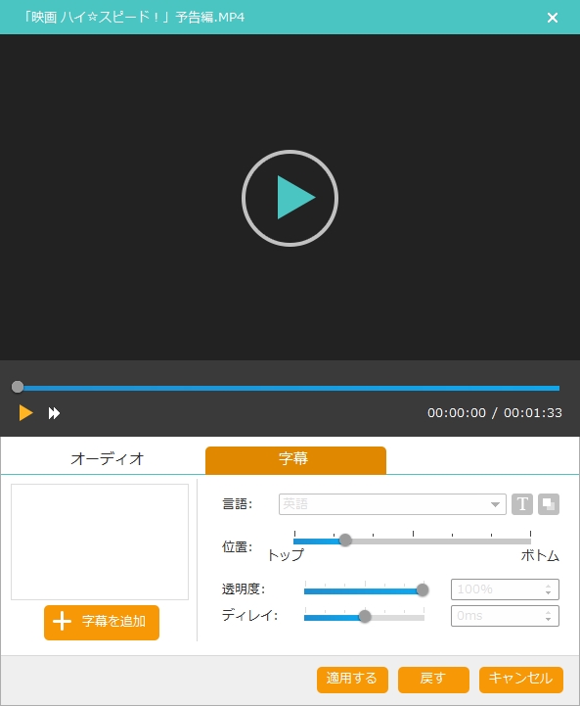Screen dimensions: 580x706
Task: Increase transparency with the up stepper arrow
Action: click(x=548, y=587)
